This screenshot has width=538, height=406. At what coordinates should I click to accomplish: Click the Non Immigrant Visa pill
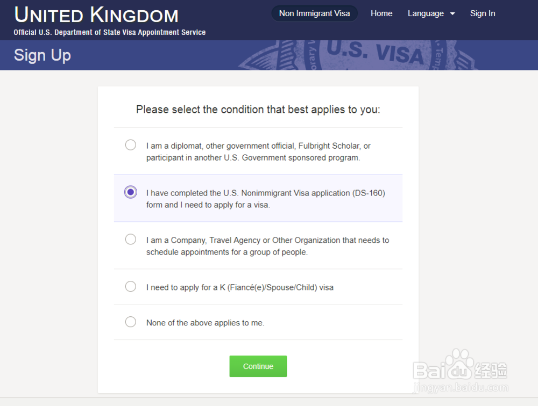point(314,13)
